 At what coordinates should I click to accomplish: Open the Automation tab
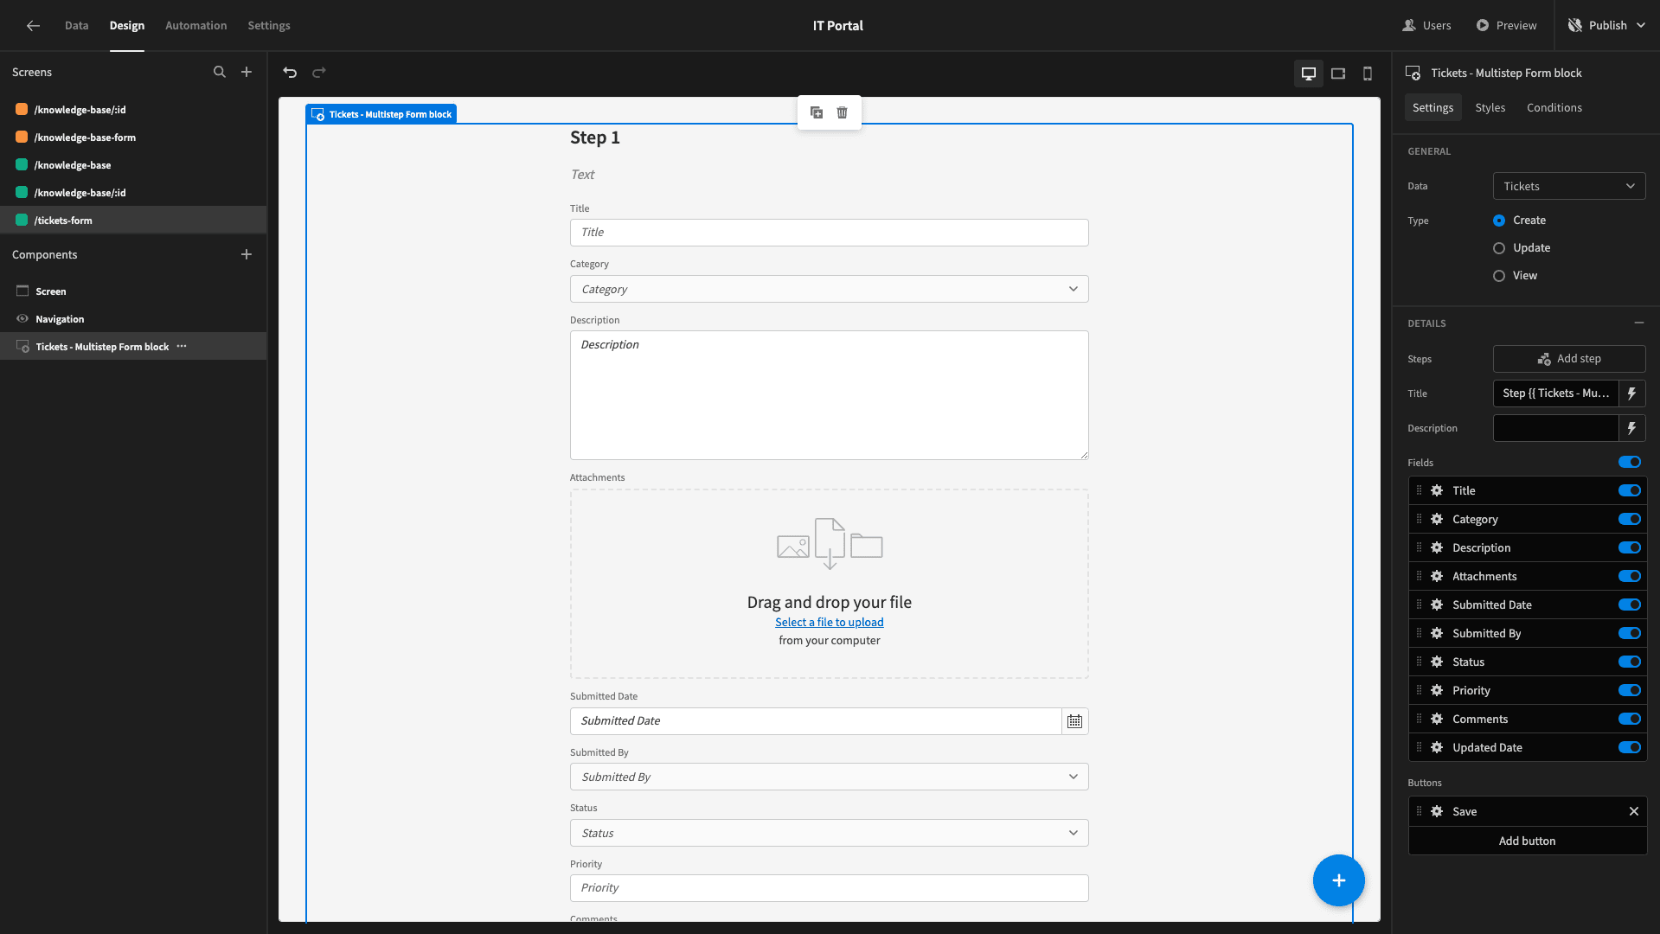point(196,25)
